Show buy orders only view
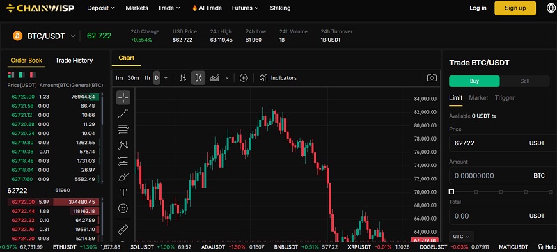Viewport: 557px width, 252px height. coord(22,75)
